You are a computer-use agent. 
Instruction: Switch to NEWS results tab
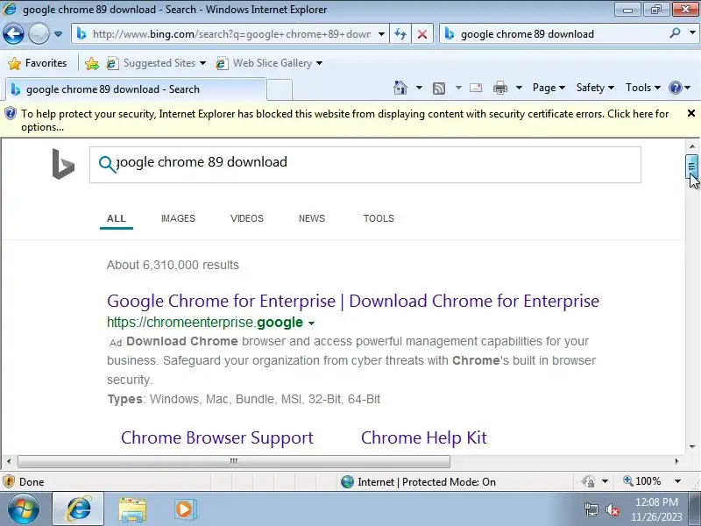coord(312,218)
